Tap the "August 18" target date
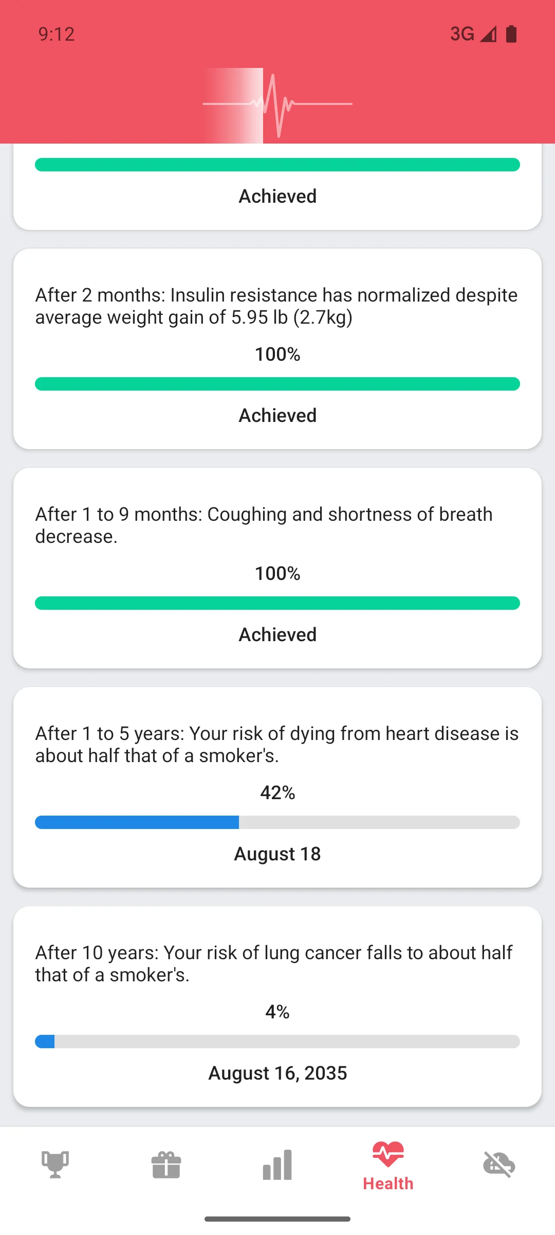Image resolution: width=555 pixels, height=1235 pixels. pos(277,854)
